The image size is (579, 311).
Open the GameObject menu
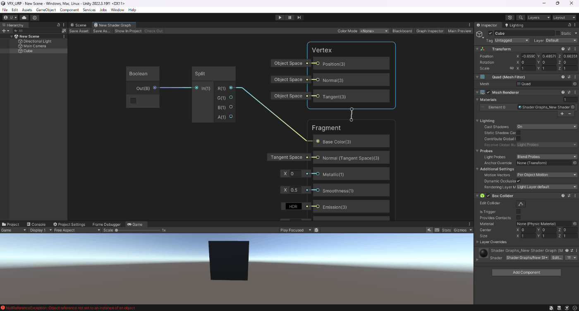(46, 10)
